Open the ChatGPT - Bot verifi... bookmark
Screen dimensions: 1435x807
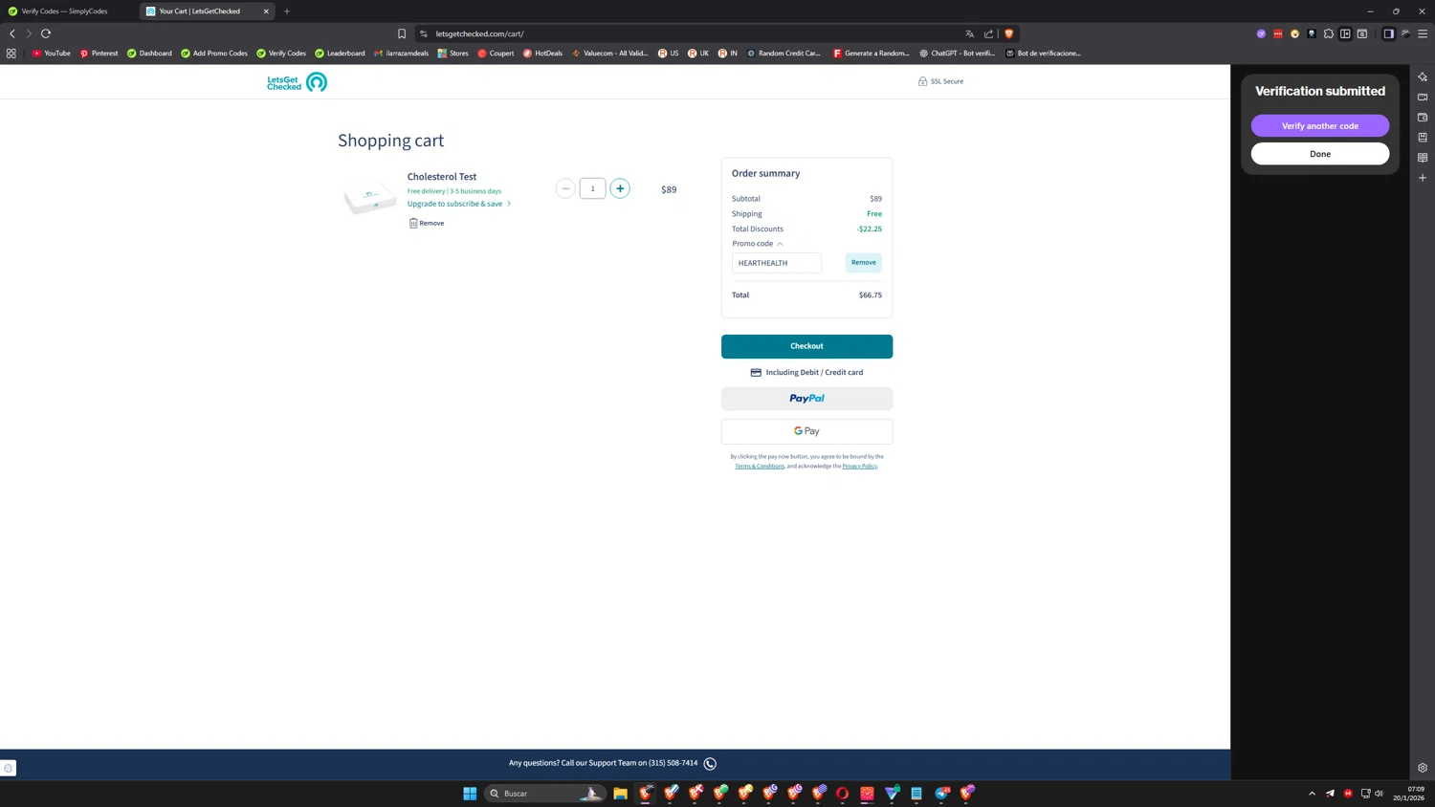pos(958,54)
